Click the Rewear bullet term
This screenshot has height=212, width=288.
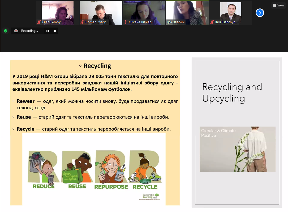point(25,101)
